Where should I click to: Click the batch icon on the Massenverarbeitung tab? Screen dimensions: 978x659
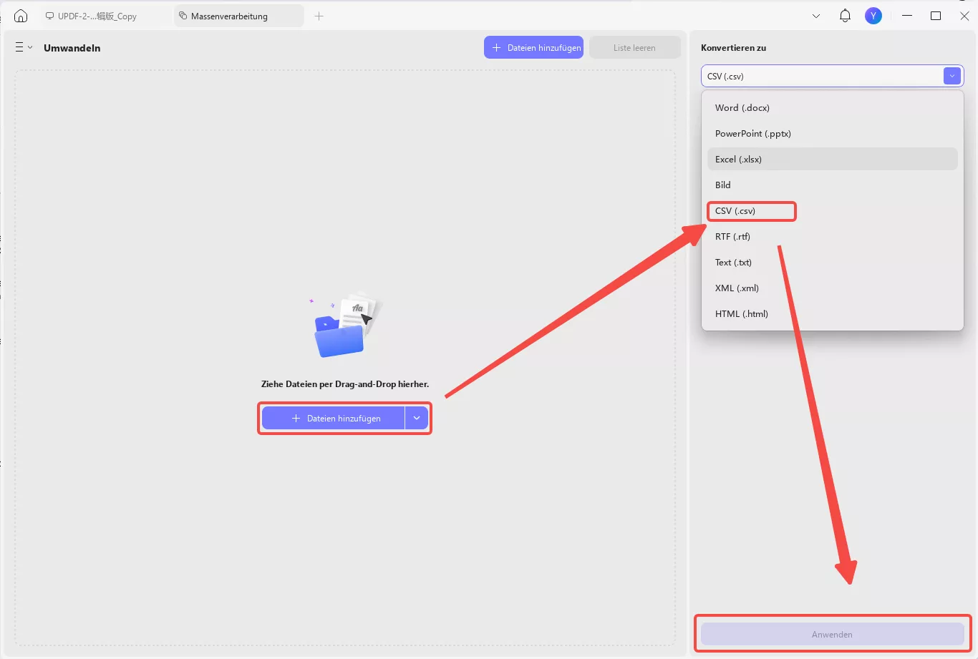[183, 15]
